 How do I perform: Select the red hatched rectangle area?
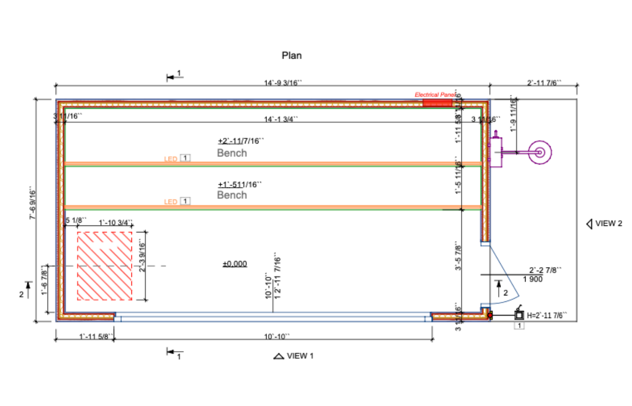click(105, 265)
